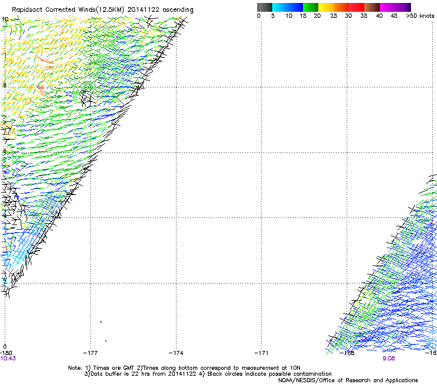
Task: Click the purple time stamp '9:08'
Action: [x=389, y=359]
